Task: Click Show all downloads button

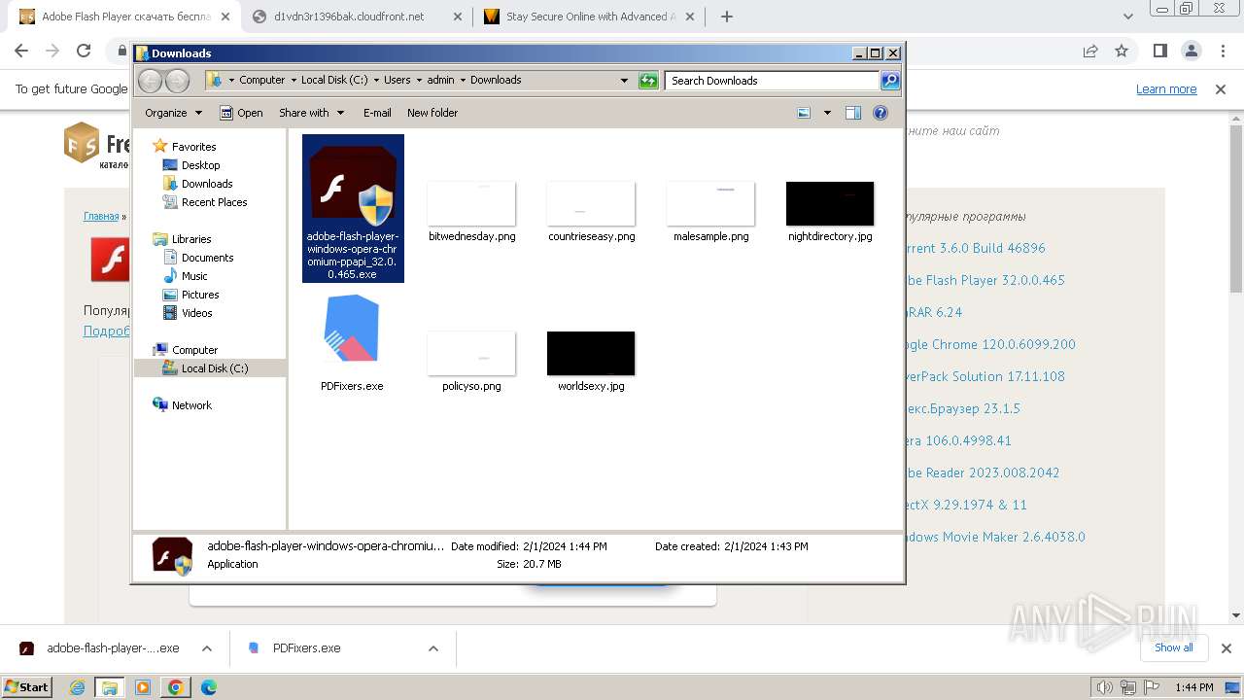Action: tap(1174, 647)
